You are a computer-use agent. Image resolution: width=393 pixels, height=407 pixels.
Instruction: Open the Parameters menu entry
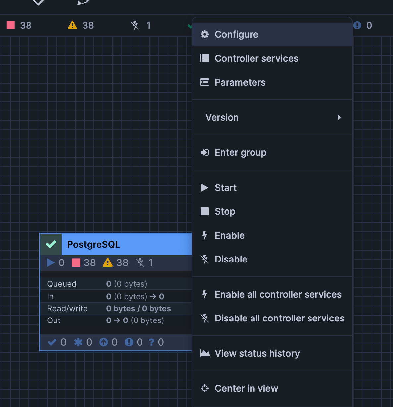(x=272, y=82)
